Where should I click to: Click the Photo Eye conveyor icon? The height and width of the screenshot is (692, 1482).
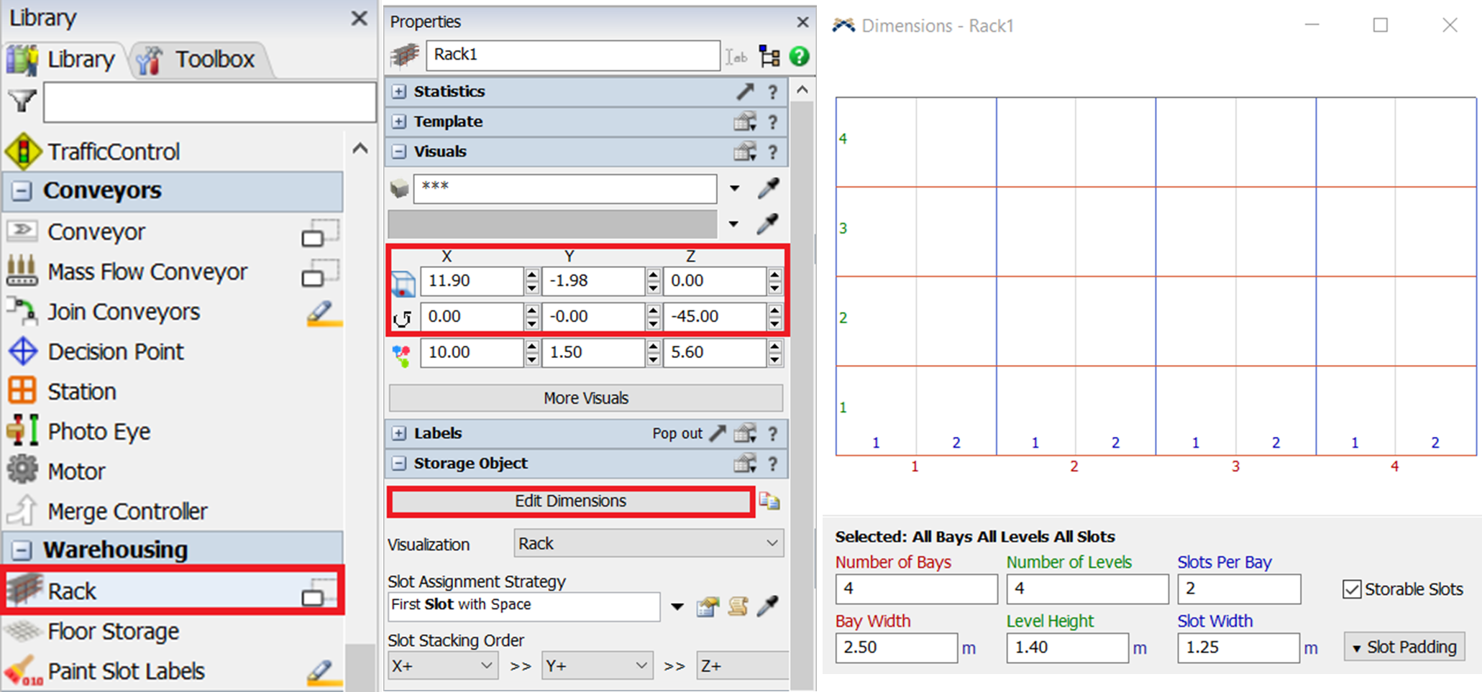point(23,431)
